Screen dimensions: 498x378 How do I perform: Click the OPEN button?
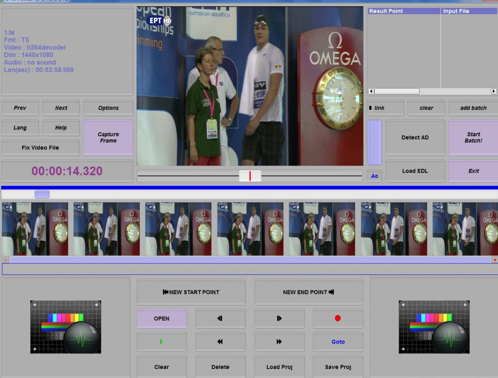[x=161, y=318]
